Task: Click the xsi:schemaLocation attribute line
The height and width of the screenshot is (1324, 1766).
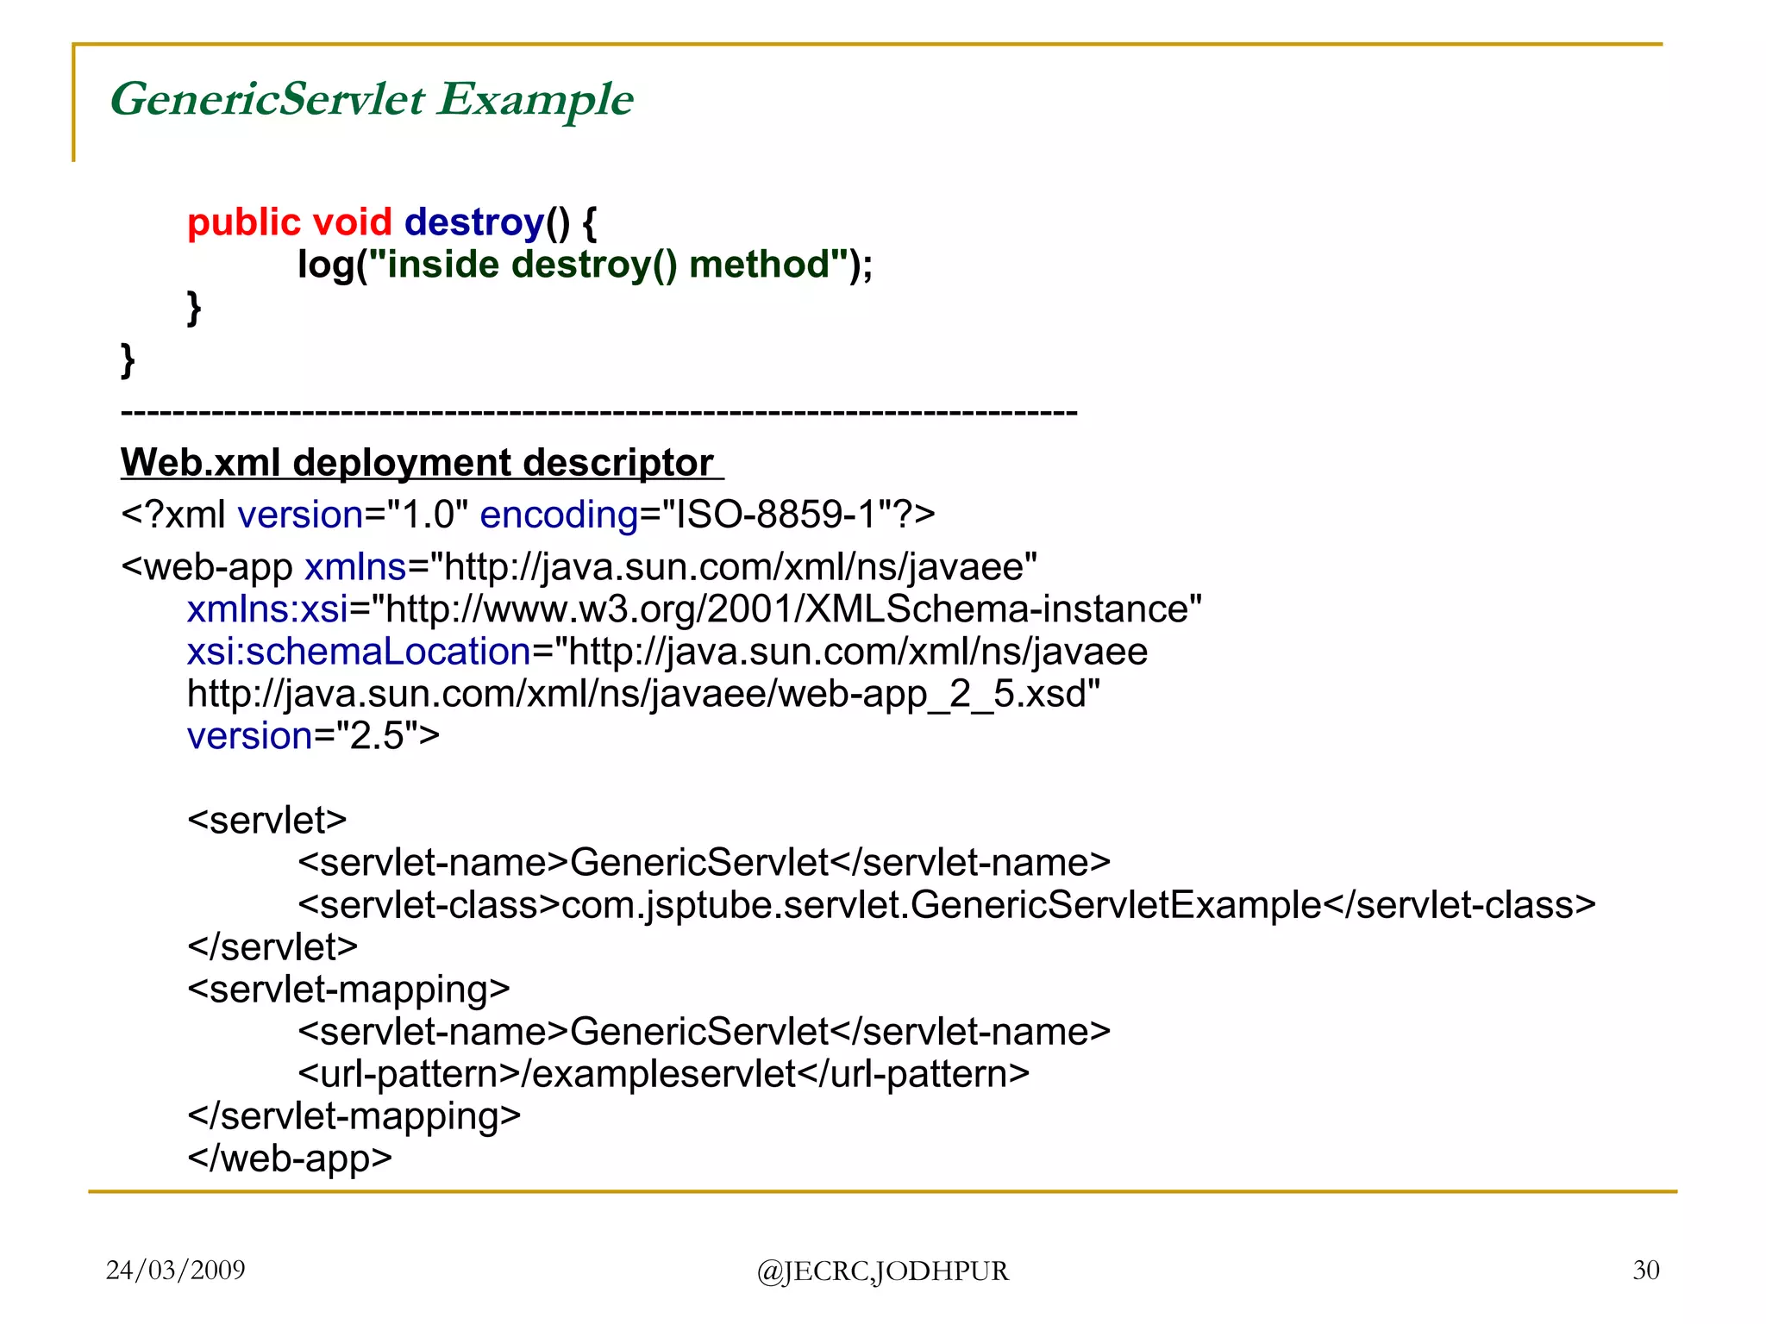Action: (667, 652)
